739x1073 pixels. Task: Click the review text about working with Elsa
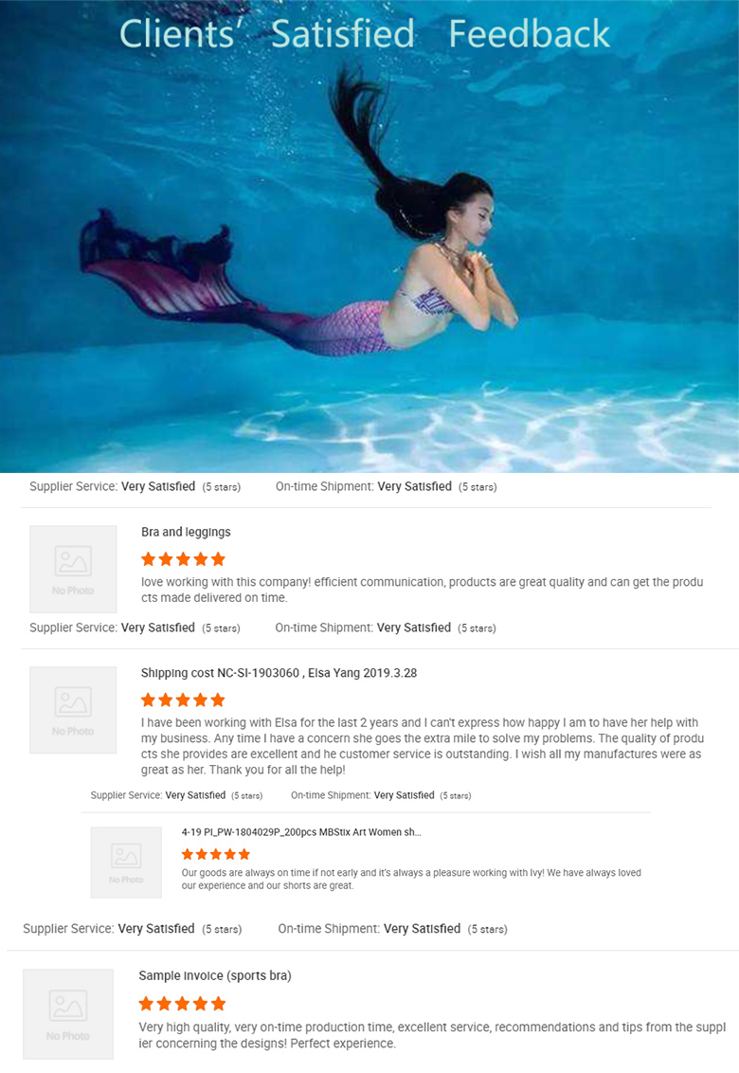(423, 746)
